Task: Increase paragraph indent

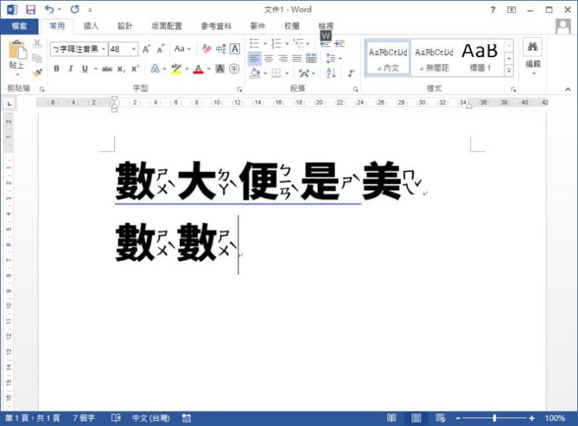Action: point(340,43)
